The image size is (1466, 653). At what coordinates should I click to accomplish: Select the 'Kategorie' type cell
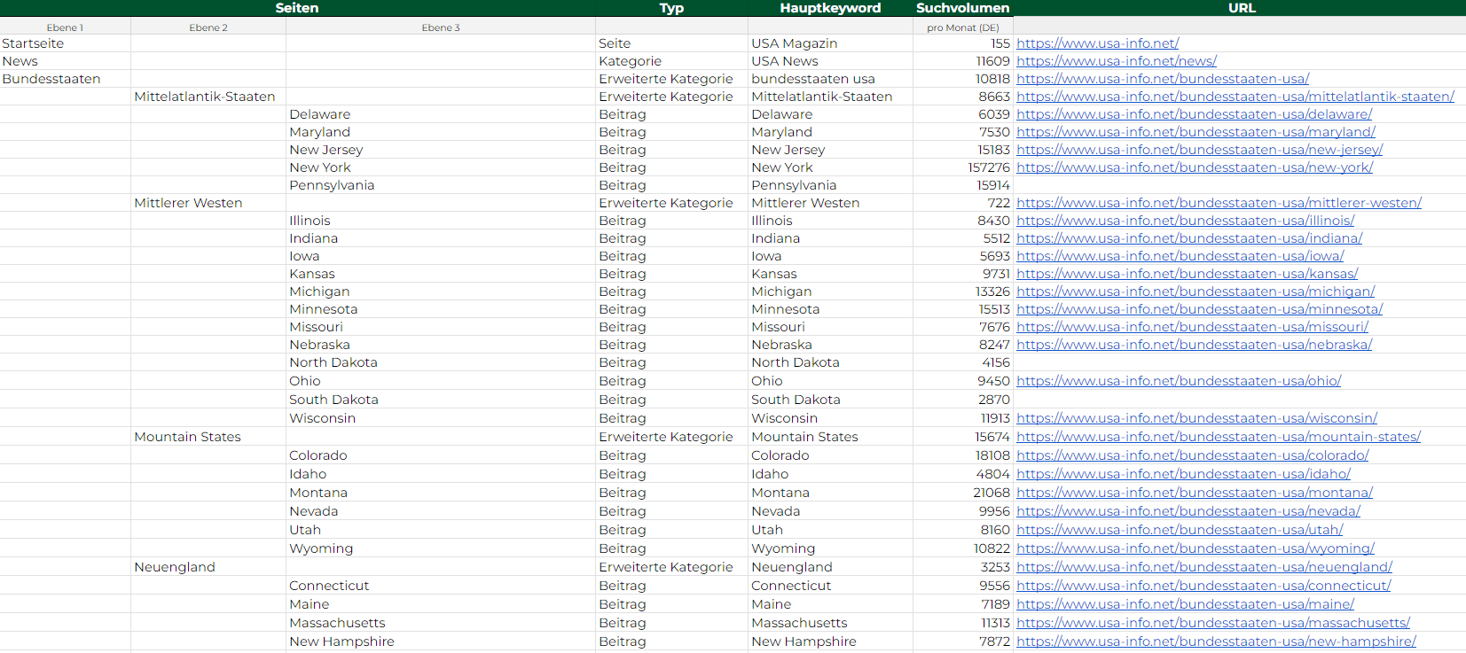pos(671,61)
